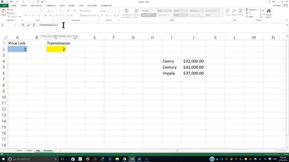289x162 pixels.
Task: Switch to the DEVELOPER tab
Action: pyautogui.click(x=92, y=5)
